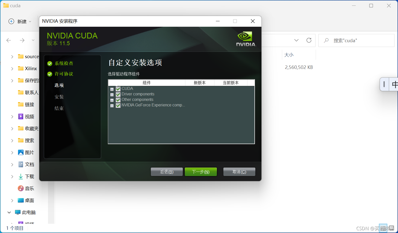Select the 许可协议 step in installer sidebar
The height and width of the screenshot is (233, 398).
click(x=64, y=74)
